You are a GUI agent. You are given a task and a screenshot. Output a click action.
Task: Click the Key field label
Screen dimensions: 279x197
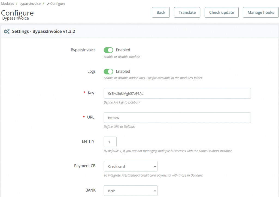91,93
